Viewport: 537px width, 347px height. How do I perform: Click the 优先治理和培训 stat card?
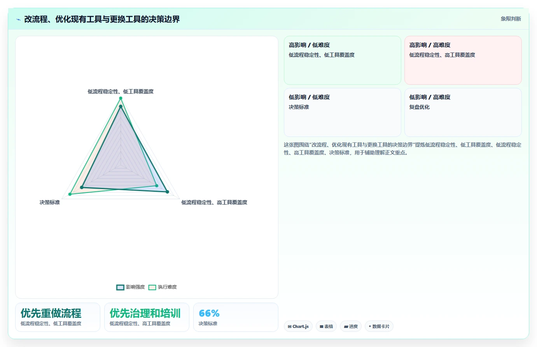point(147,317)
